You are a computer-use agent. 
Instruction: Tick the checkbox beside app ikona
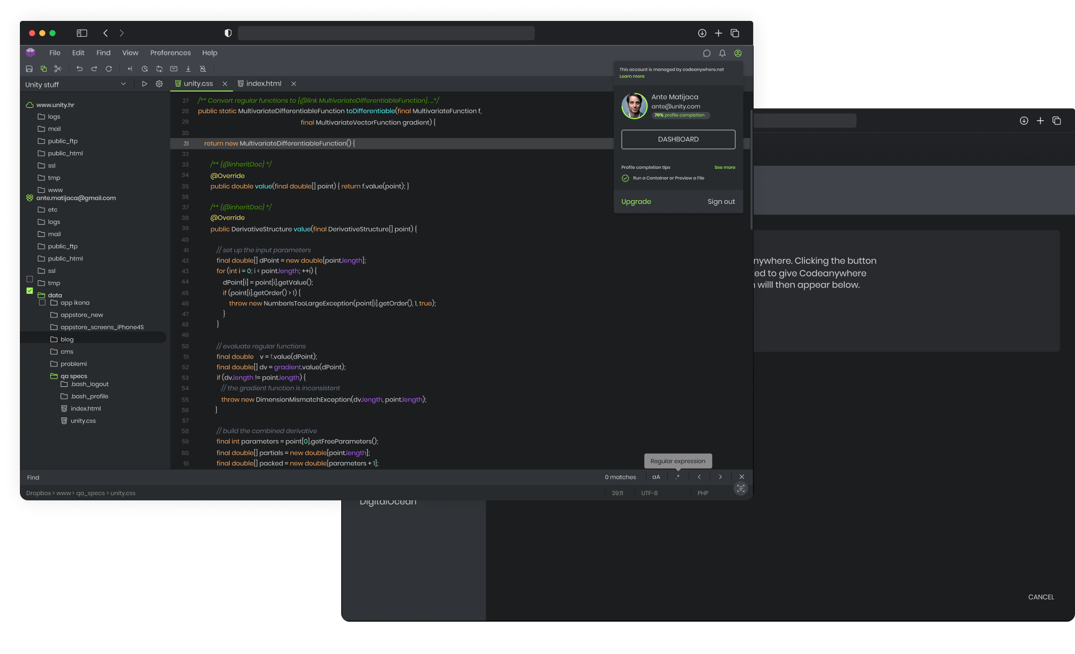pos(42,302)
